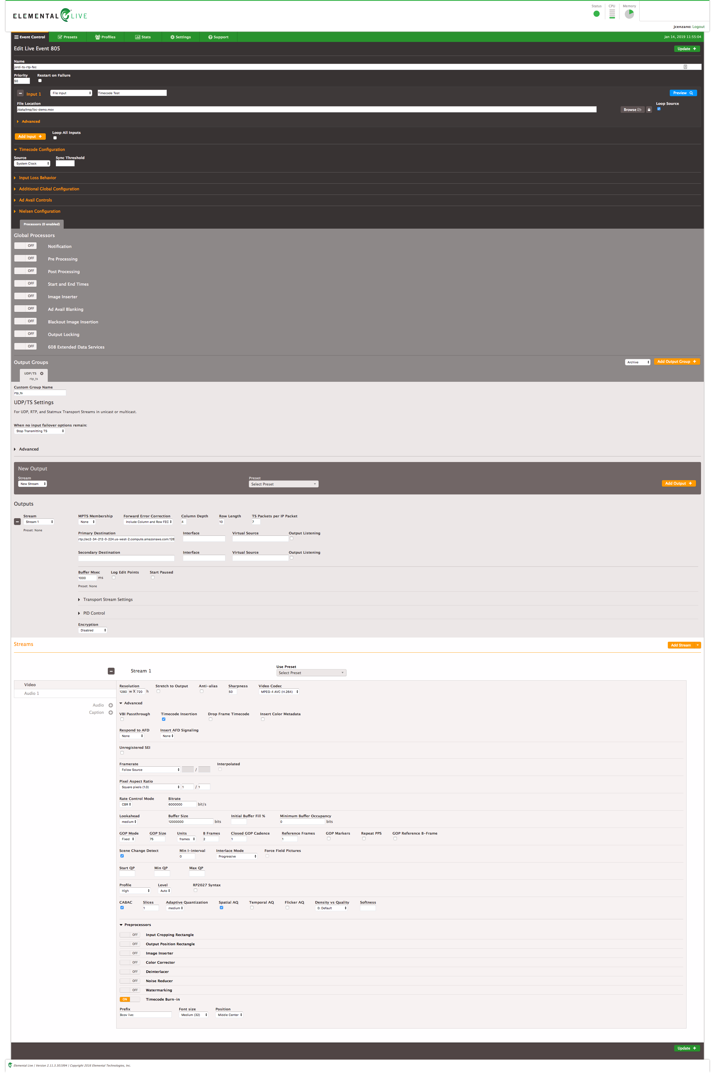
Task: Open the Forward Error Correction dropdown
Action: coord(148,522)
